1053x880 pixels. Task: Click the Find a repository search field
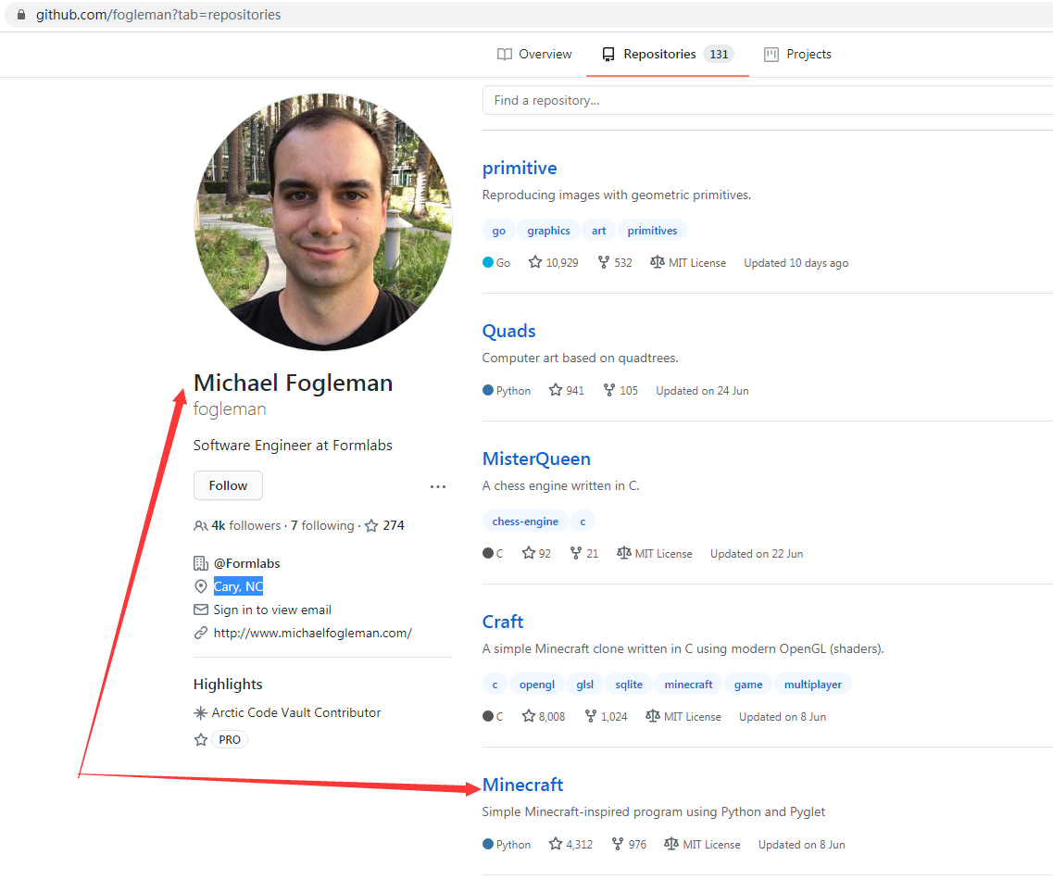[768, 100]
